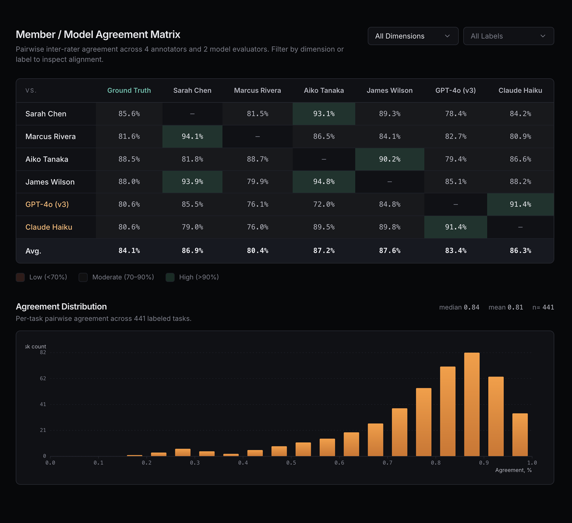Click the Claude Haiku row label
Image resolution: width=572 pixels, height=523 pixels.
tap(49, 227)
